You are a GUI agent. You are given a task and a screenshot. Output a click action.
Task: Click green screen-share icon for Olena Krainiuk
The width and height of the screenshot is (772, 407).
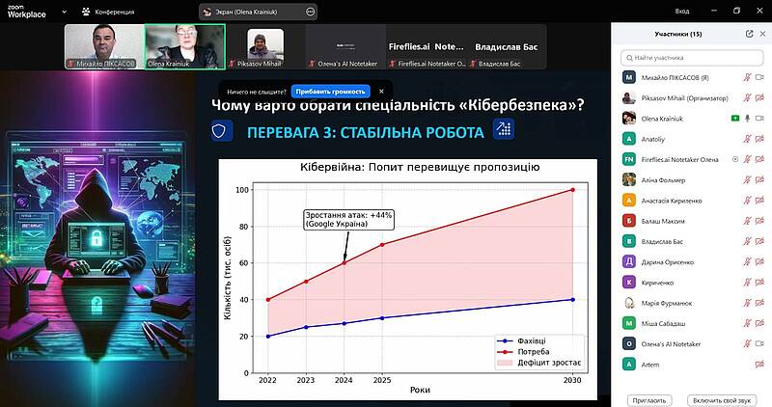click(735, 118)
